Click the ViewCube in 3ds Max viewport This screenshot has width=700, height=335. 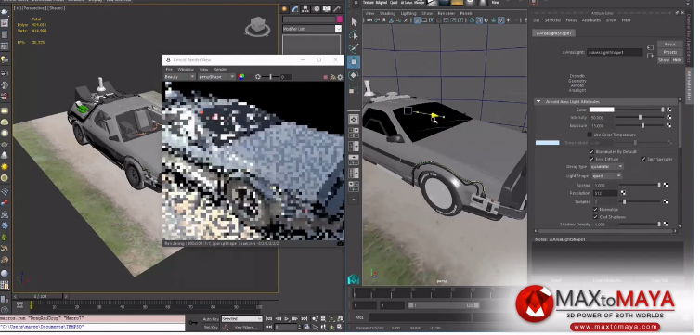[257, 27]
